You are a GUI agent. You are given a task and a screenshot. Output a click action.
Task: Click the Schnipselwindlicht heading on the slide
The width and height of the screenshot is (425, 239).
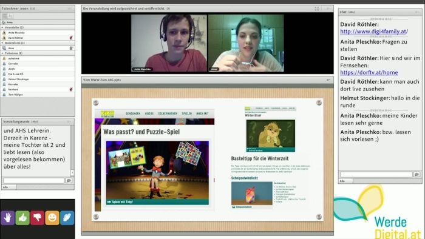[245, 178]
